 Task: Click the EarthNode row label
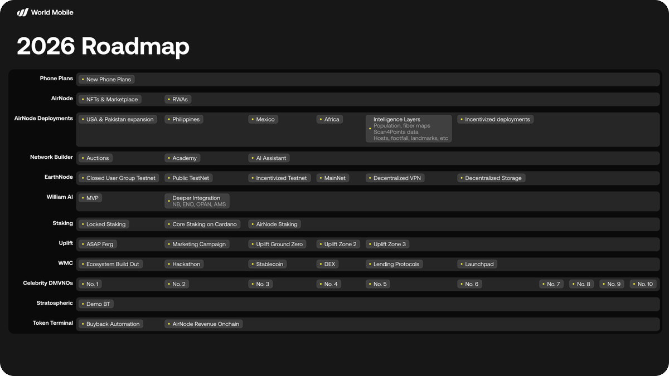[x=59, y=177]
